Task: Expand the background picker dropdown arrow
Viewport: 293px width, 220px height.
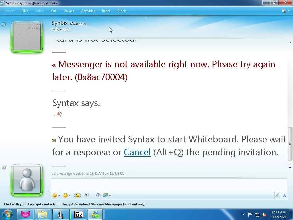Action: pos(110,195)
